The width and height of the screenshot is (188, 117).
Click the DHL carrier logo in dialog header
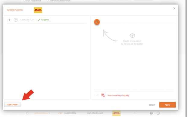[x=38, y=10]
